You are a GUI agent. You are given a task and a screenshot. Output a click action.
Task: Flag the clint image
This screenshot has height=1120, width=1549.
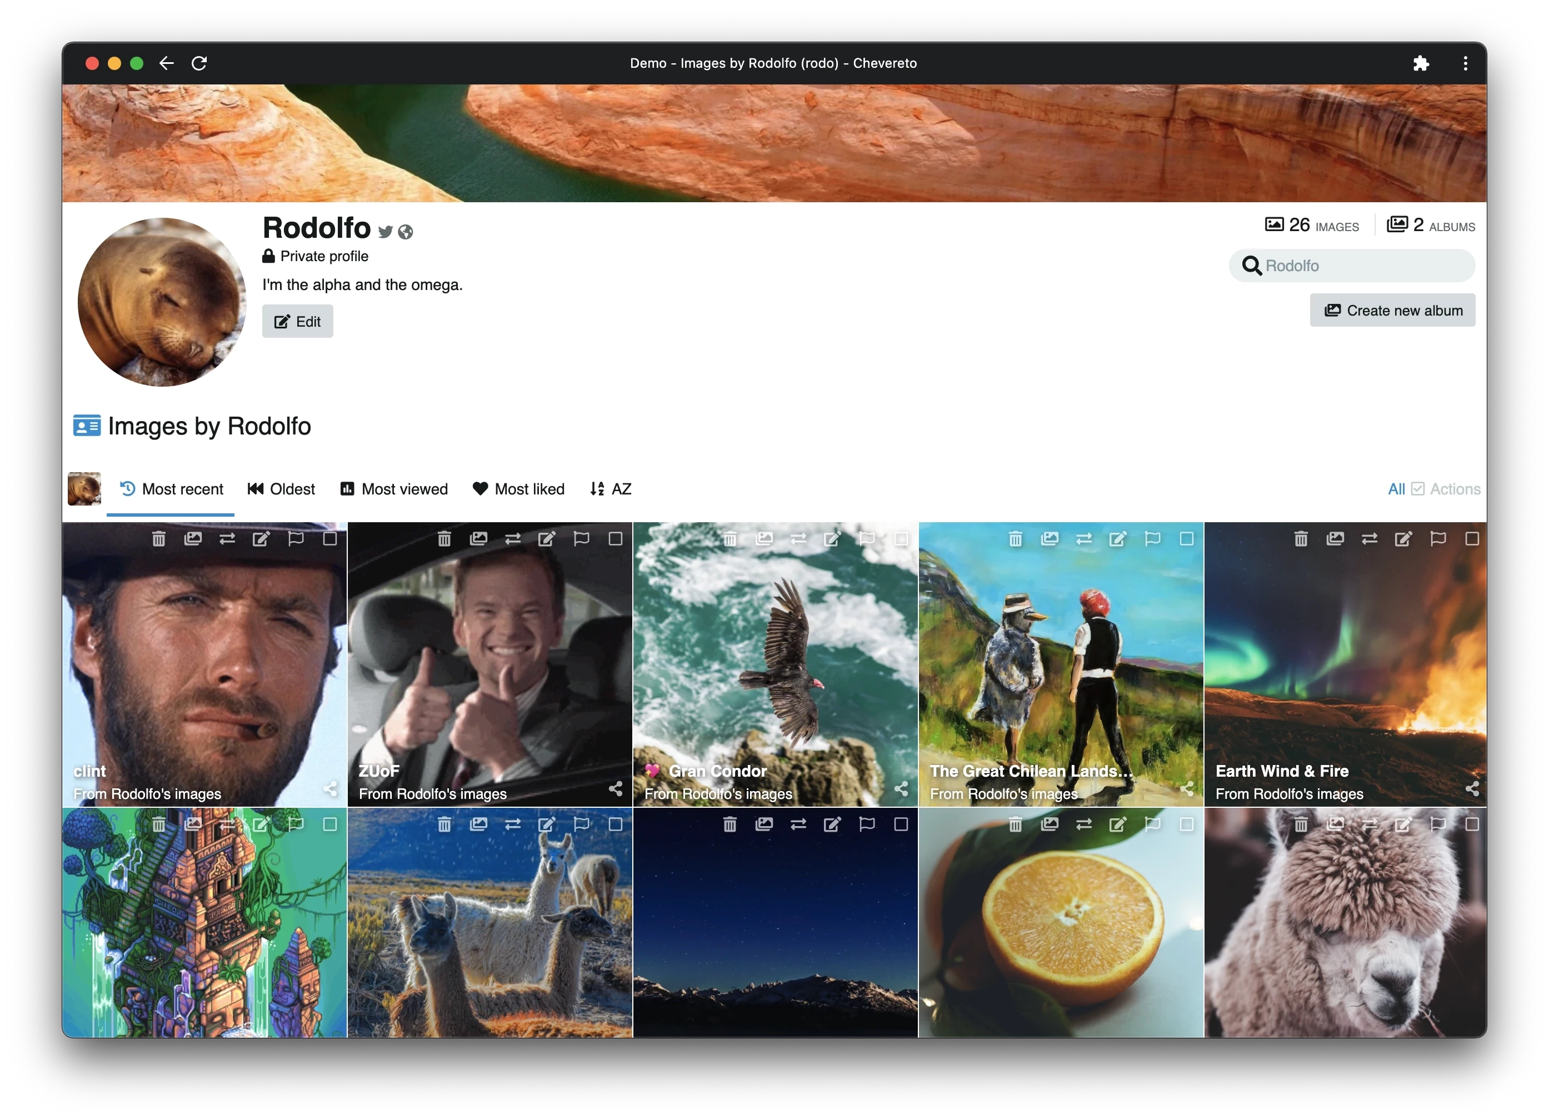296,539
